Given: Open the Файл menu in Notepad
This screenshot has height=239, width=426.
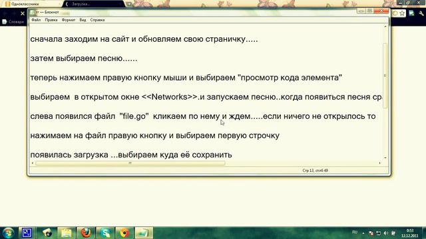Looking at the screenshot, I should (x=36, y=20).
